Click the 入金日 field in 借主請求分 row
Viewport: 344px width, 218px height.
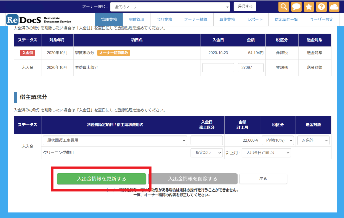207,140
